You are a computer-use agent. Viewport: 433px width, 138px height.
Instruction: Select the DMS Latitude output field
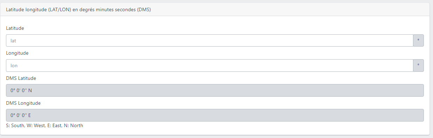215,90
